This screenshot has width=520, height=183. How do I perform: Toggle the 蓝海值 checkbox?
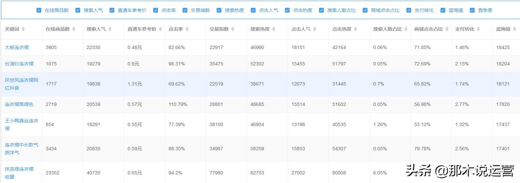(443, 10)
